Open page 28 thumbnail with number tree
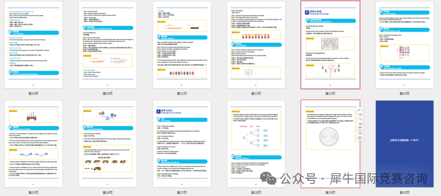441x196 pixels. click(256, 144)
